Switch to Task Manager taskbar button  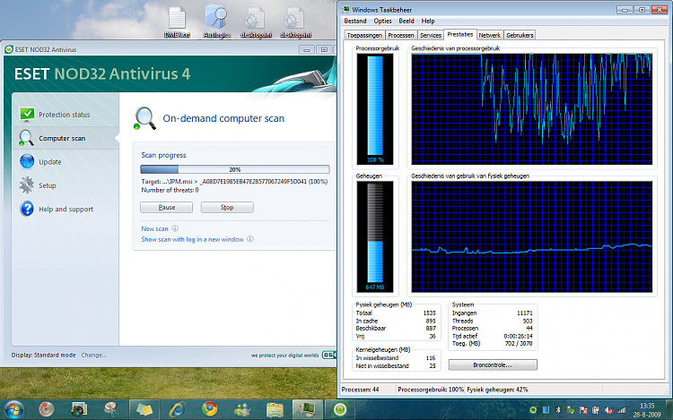coord(307,409)
